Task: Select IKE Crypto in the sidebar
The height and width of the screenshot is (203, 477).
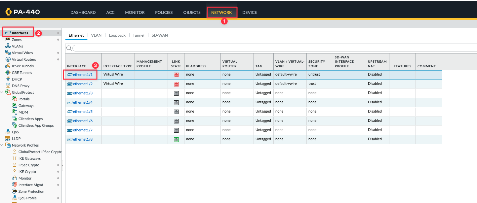Action: tap(27, 172)
